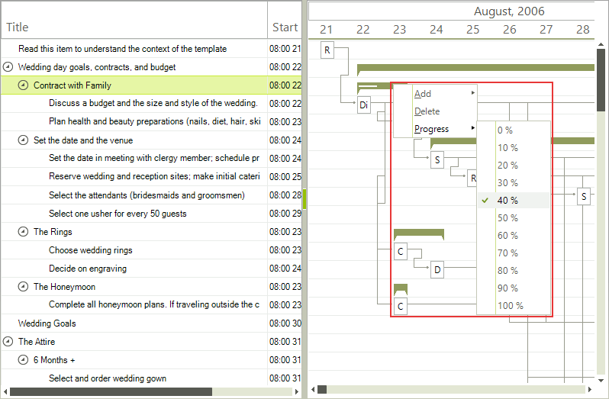Collapse the Wedding day goals group
The width and height of the screenshot is (609, 399).
(8, 67)
